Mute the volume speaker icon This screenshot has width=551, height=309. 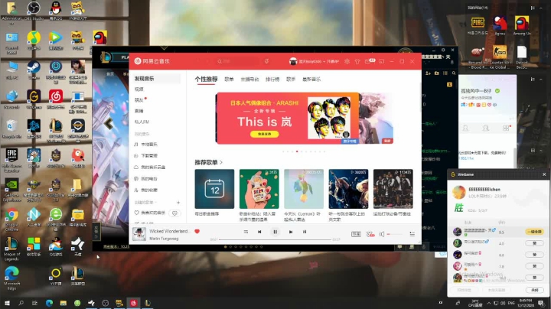click(x=382, y=234)
